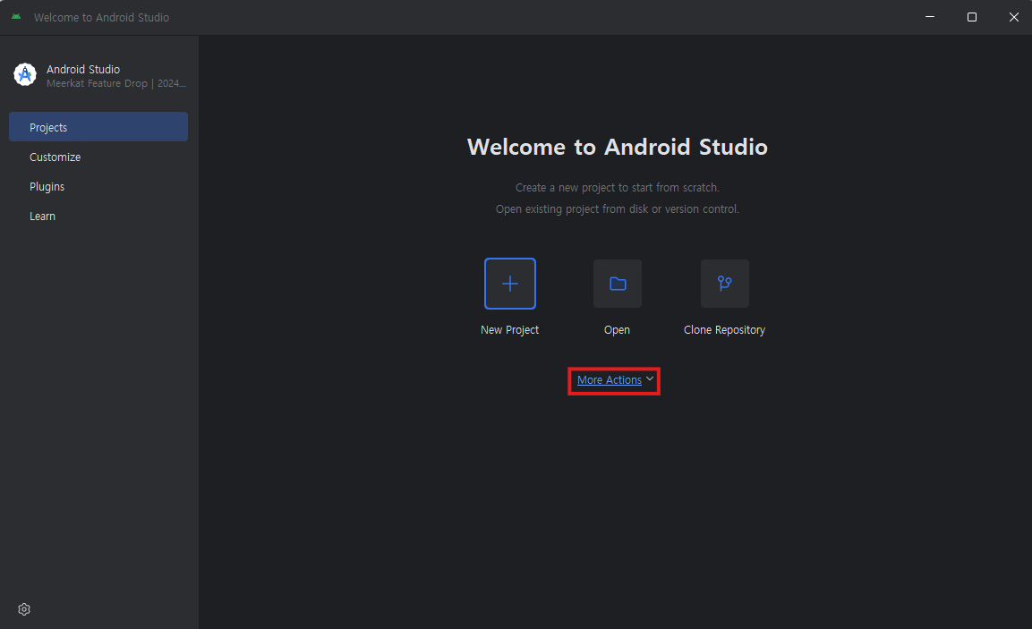The width and height of the screenshot is (1032, 629).
Task: Click the Clone Repository label
Action: tap(725, 329)
